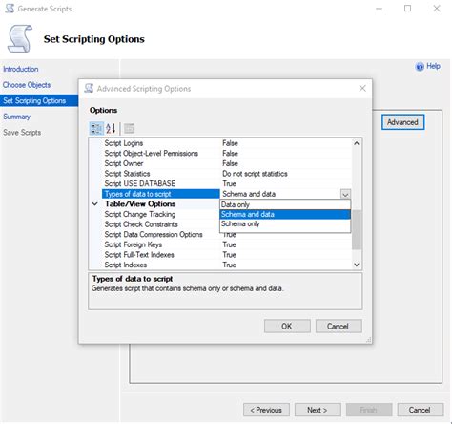The image size is (452, 424).
Task: Click the Categorized view icon in Options toolbar
Action: [x=96, y=129]
